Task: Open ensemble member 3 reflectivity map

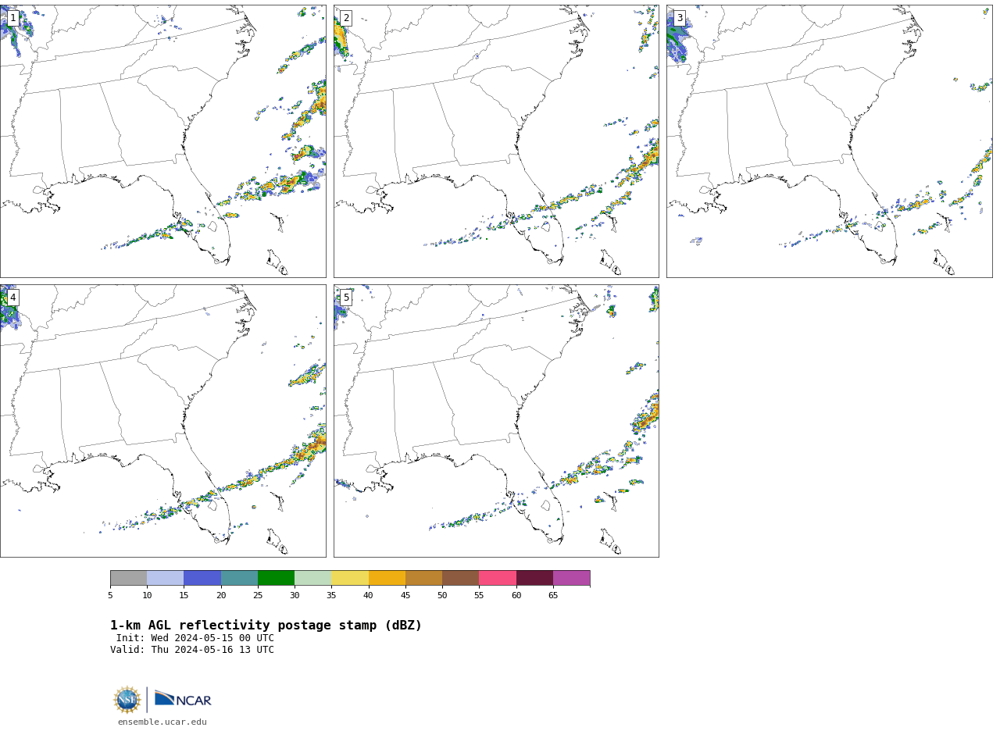Action: (x=829, y=141)
